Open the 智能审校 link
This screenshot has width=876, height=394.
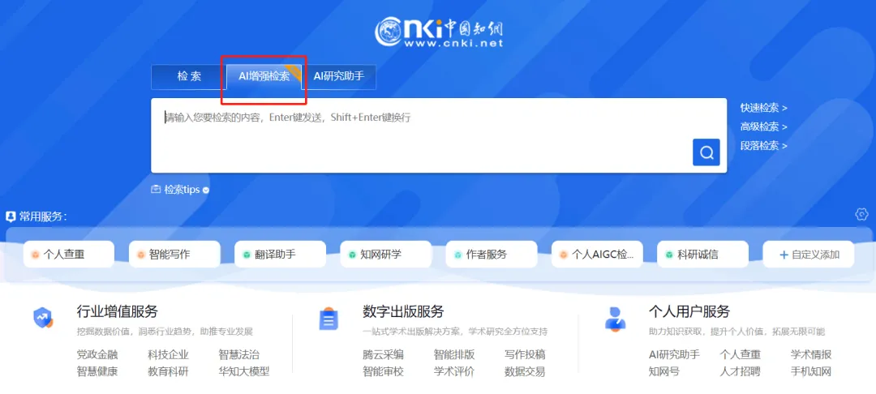coord(383,371)
